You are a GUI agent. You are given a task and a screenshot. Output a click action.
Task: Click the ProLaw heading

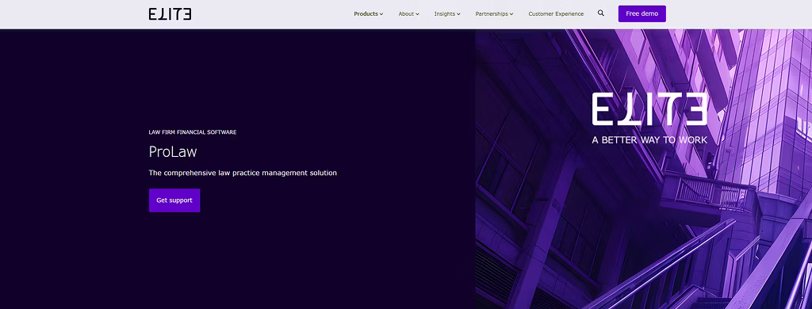point(172,151)
